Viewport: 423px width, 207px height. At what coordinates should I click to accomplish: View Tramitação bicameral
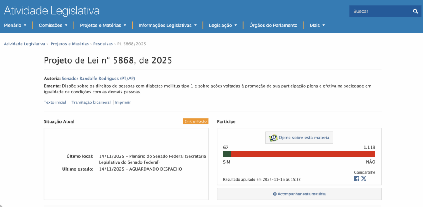(x=91, y=102)
